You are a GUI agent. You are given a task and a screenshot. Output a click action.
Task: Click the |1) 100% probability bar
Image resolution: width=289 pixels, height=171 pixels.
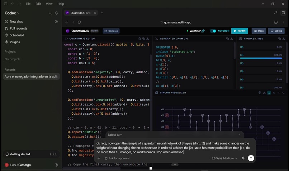(x=261, y=58)
